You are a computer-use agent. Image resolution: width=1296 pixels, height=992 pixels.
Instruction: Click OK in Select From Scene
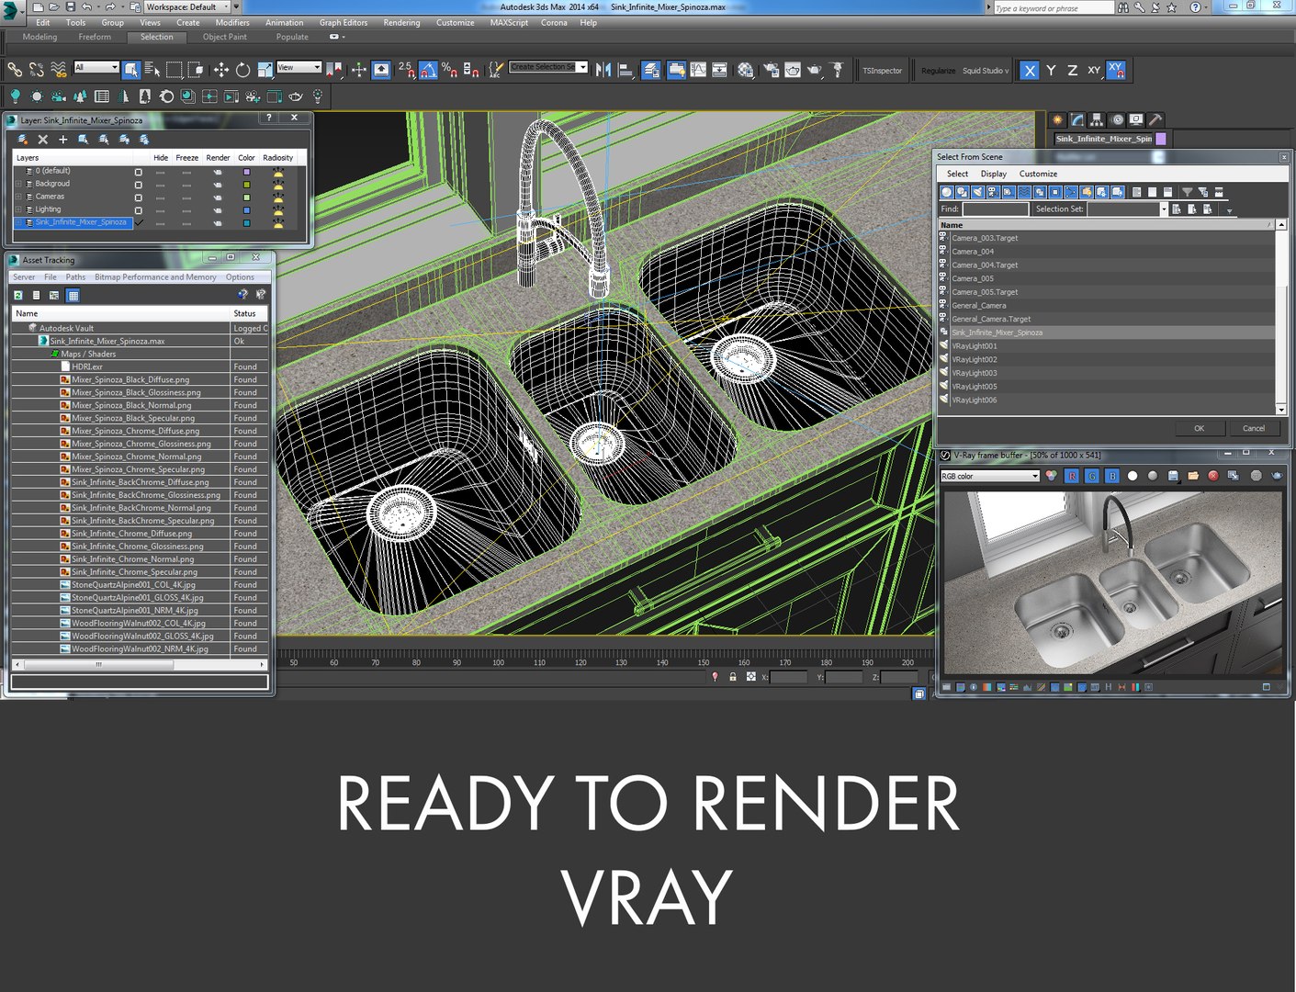tap(1199, 428)
